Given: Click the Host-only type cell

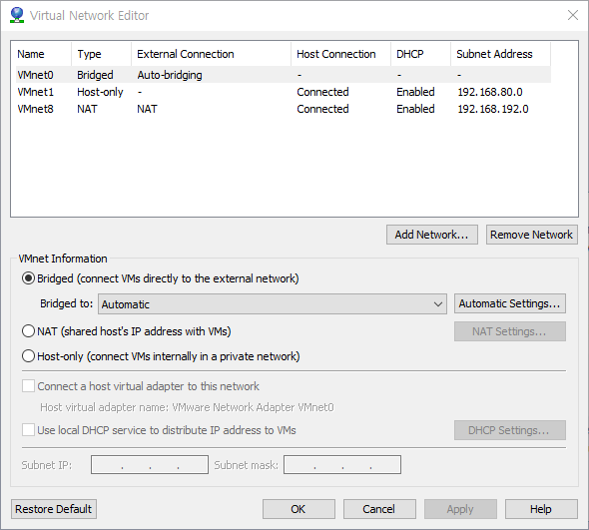Looking at the screenshot, I should (100, 92).
